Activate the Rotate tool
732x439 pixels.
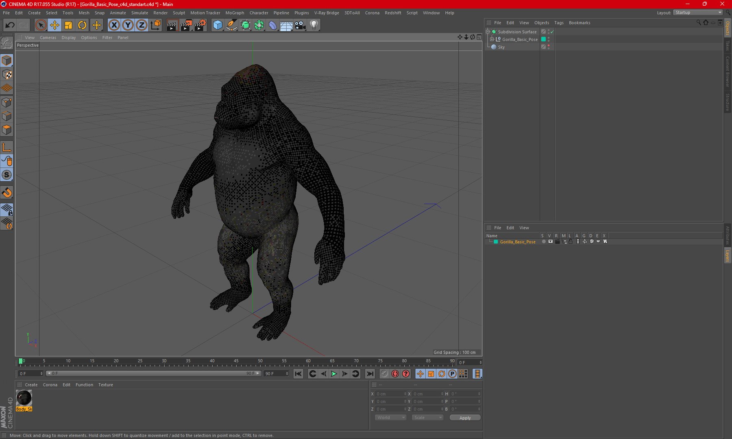click(82, 25)
